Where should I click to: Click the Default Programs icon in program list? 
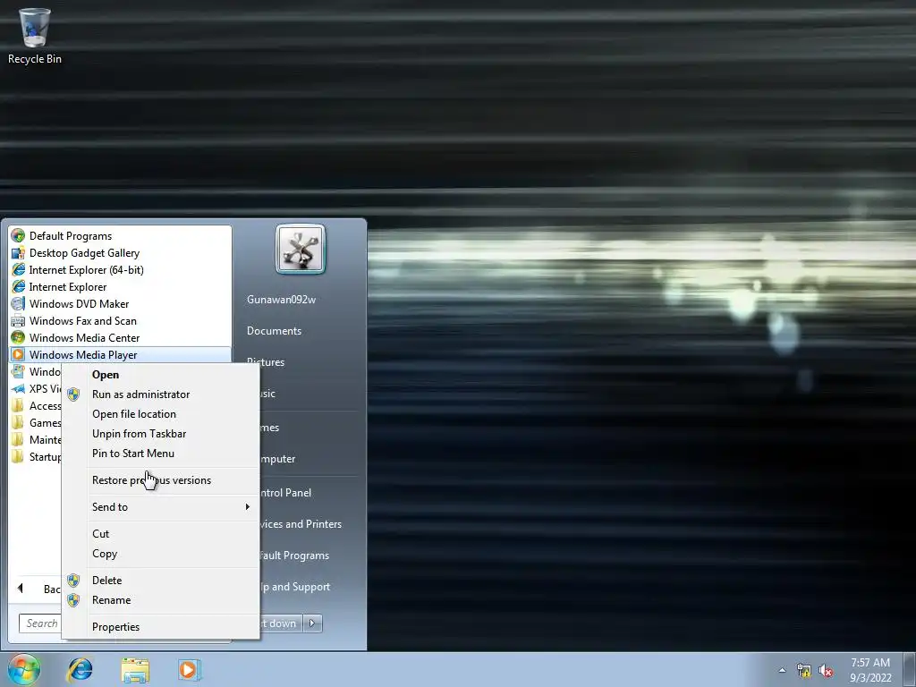coord(18,236)
